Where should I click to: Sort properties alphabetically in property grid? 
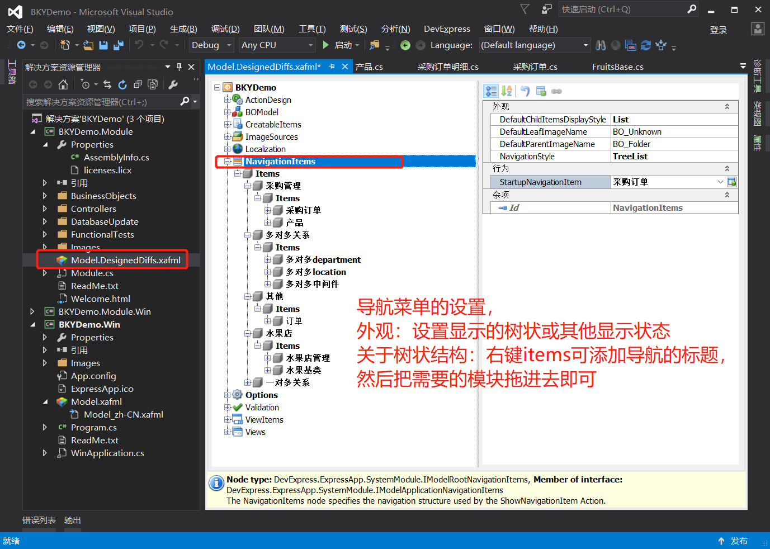507,91
